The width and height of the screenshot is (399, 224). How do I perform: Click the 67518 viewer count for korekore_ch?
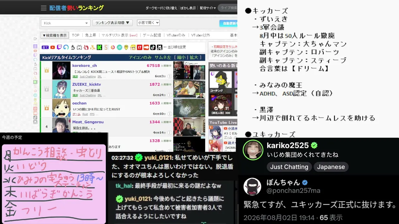pyautogui.click(x=153, y=66)
